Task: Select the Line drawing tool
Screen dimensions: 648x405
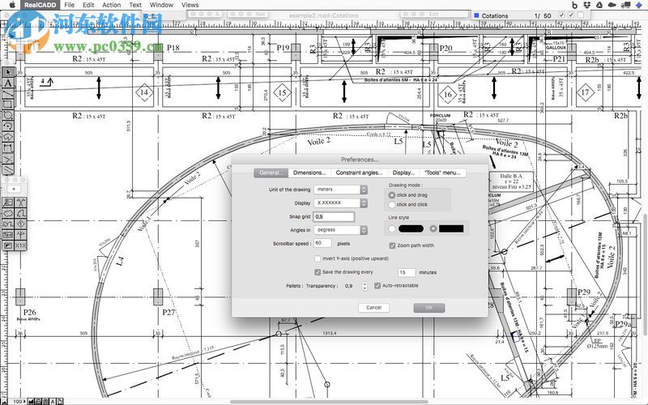Action: coord(8,94)
